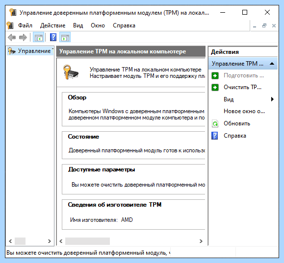This screenshot has width=284, height=263.
Task: Click the blue question icon beside Справка action
Action: 215,136
